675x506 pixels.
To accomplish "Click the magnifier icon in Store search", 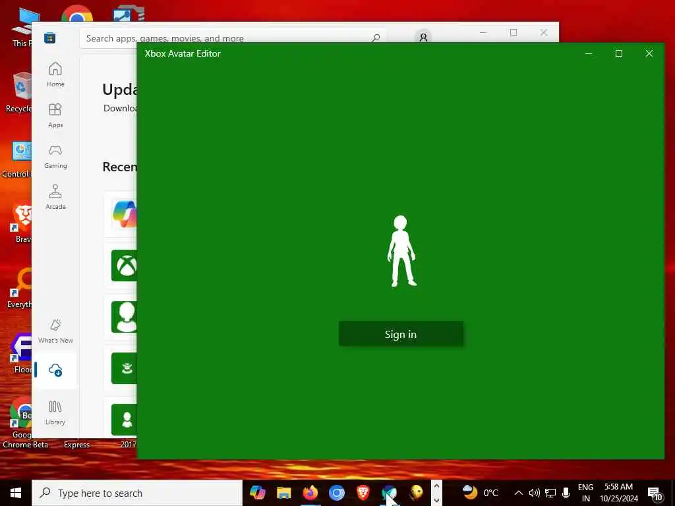I will 375,38.
